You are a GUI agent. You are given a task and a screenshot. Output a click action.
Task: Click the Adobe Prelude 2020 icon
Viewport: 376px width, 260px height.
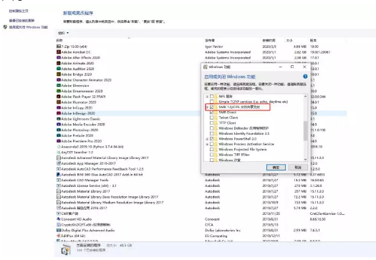point(59,135)
